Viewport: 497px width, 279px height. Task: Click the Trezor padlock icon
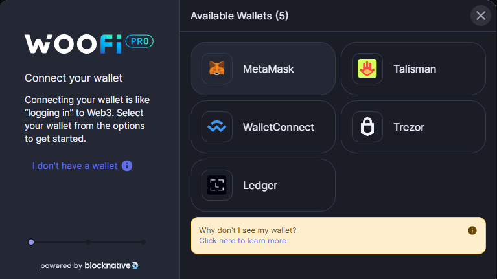[367, 127]
